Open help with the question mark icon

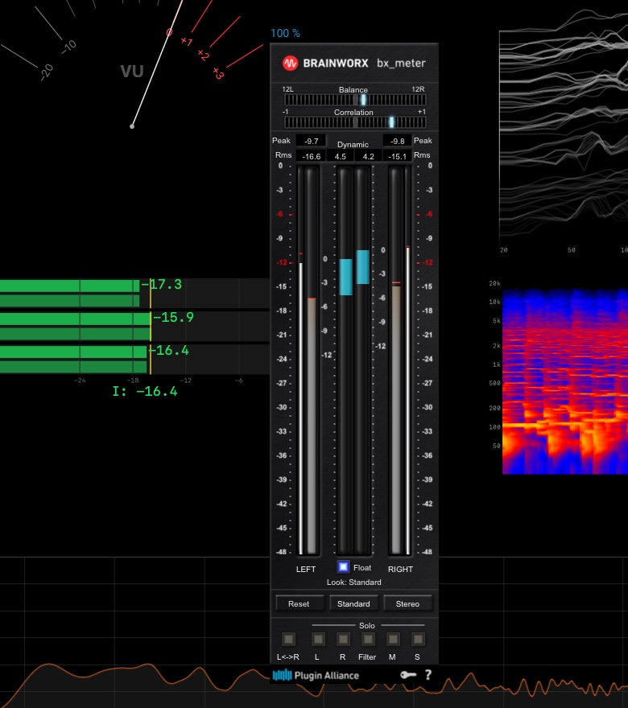pos(428,674)
